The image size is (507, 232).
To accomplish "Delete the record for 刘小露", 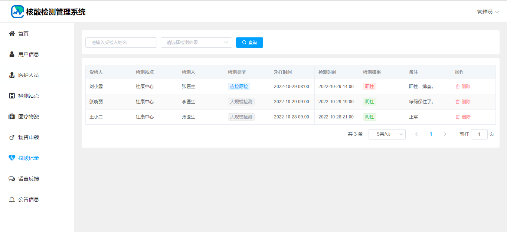I will point(463,87).
